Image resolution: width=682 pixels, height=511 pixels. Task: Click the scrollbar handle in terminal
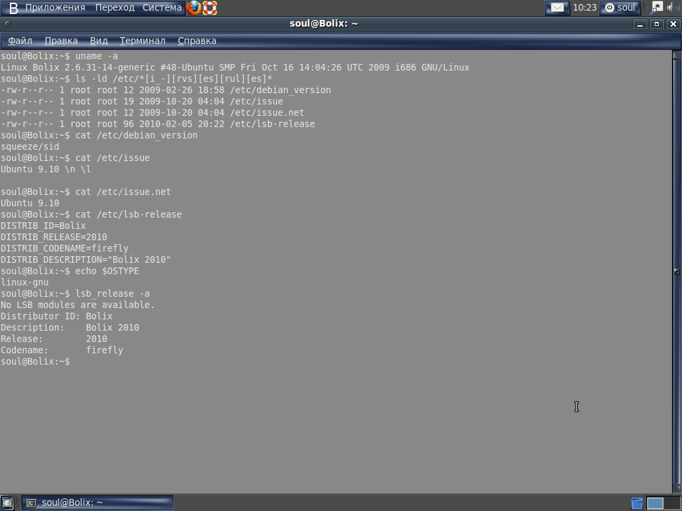pos(677,271)
